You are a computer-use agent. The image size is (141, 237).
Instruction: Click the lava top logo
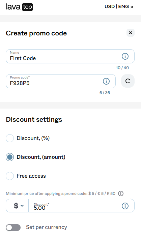[x=19, y=7]
